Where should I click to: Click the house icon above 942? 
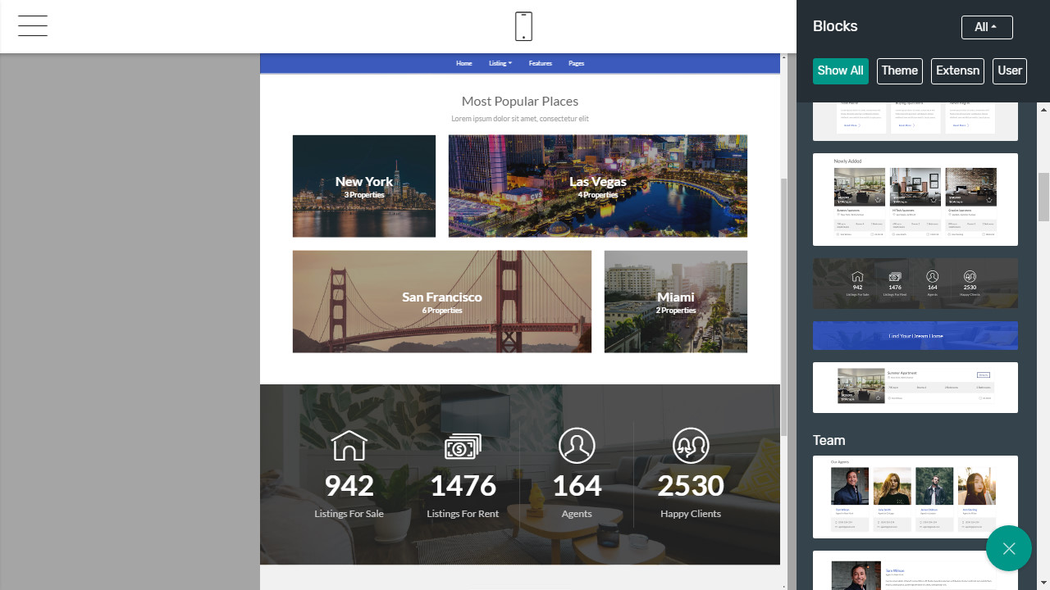[x=349, y=446]
